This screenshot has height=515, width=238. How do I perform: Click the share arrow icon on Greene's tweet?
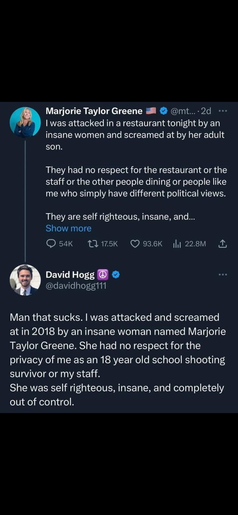223,244
